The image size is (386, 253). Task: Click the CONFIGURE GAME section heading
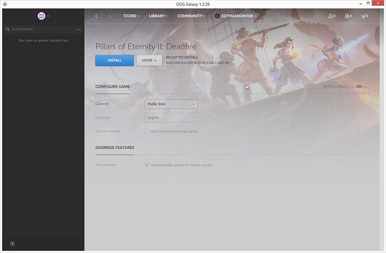(x=113, y=87)
